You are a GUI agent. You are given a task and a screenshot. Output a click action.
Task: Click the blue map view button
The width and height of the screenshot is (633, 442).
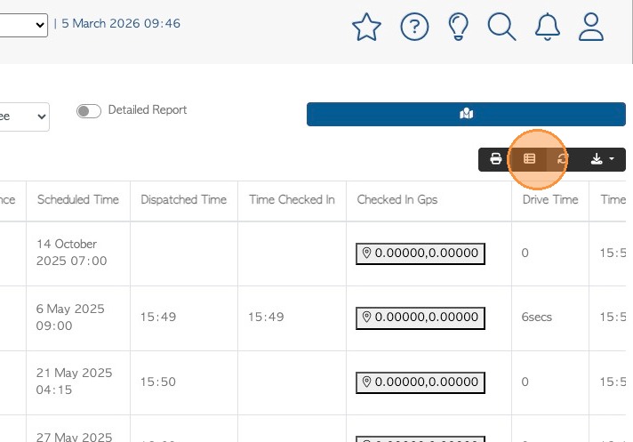466,114
